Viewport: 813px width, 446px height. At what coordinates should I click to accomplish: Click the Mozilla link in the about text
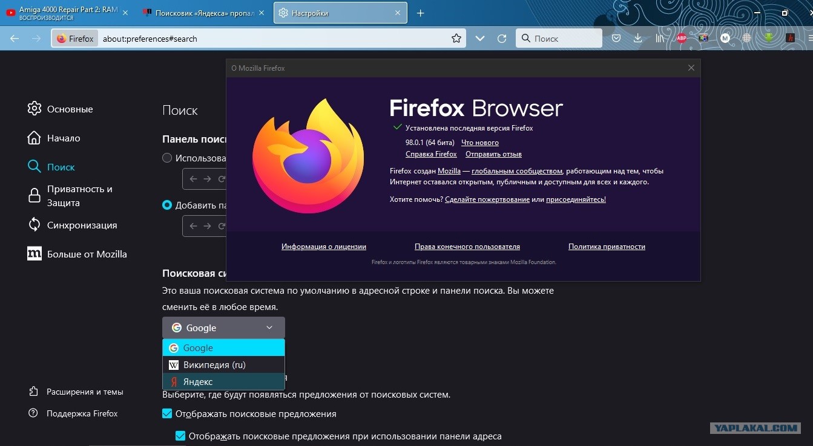[x=449, y=171]
